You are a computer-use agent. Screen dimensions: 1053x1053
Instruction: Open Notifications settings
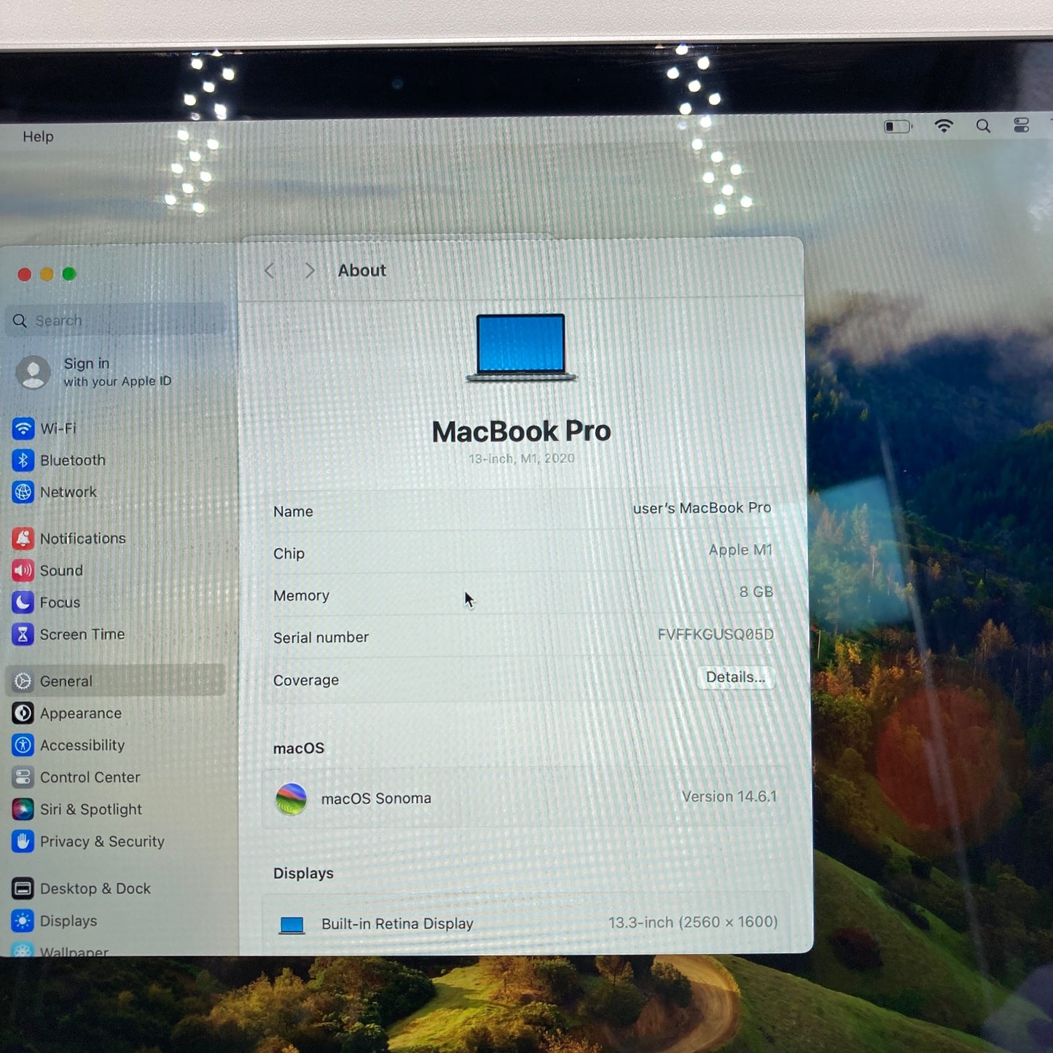coord(82,539)
